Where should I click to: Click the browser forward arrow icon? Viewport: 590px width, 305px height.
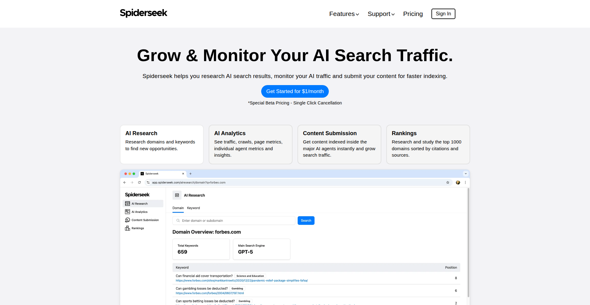click(132, 182)
